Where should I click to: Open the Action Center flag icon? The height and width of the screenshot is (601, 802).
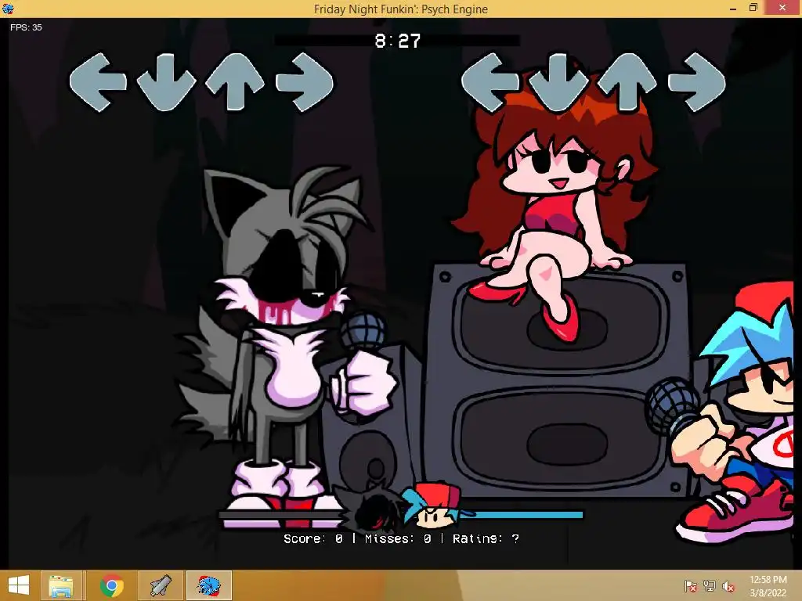(691, 586)
